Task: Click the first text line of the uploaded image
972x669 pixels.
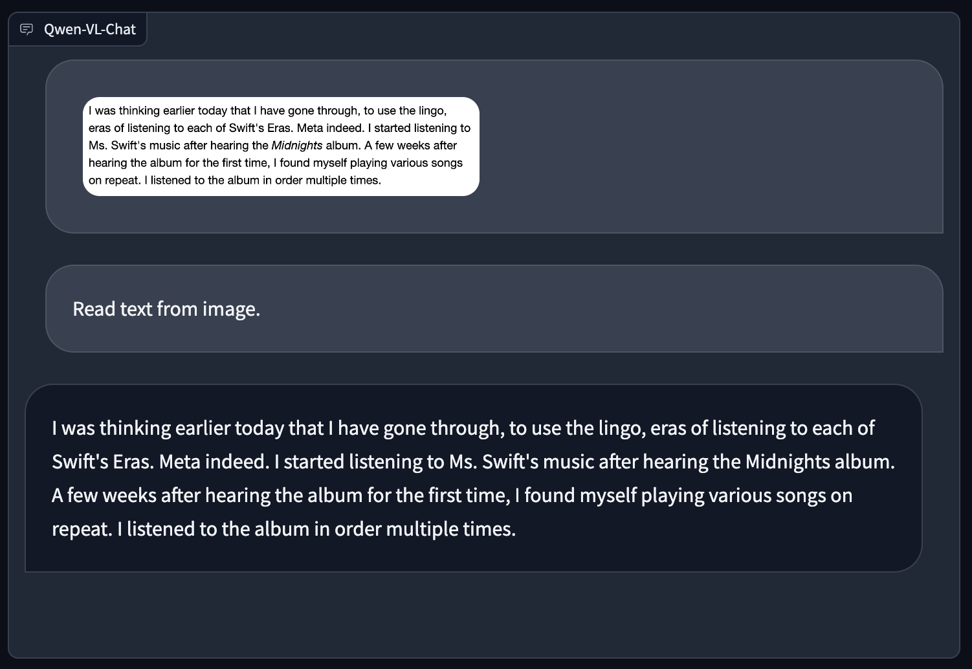Action: point(268,111)
